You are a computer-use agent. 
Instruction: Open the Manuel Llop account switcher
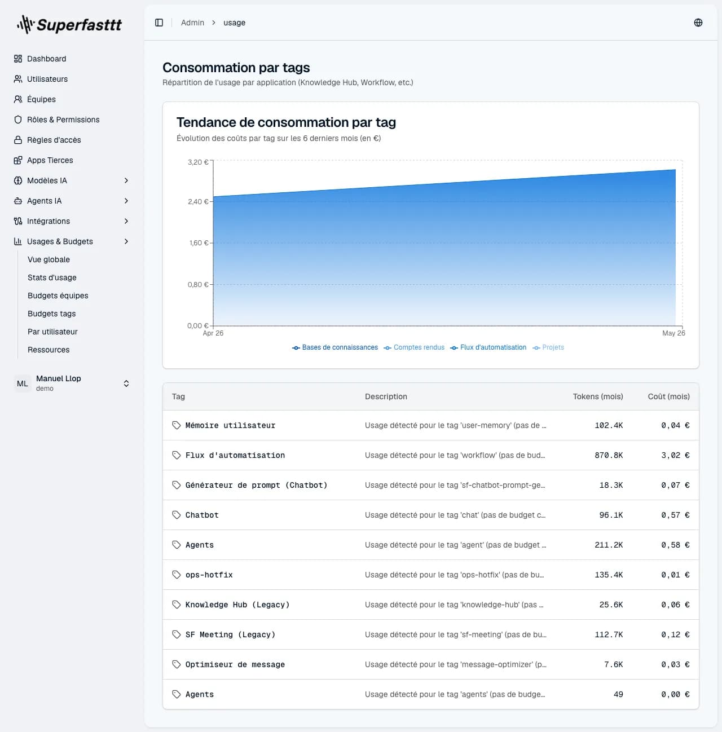pos(72,383)
